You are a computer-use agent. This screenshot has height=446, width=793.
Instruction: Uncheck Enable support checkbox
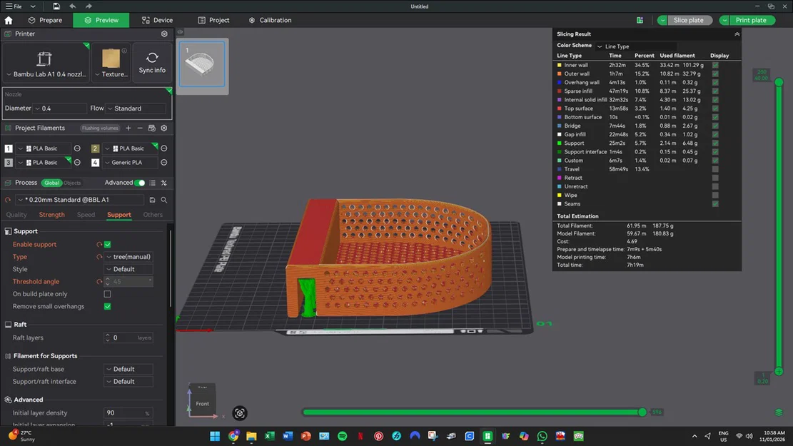pyautogui.click(x=107, y=244)
